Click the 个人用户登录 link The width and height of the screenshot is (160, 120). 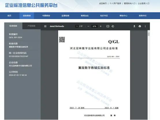[115, 3]
